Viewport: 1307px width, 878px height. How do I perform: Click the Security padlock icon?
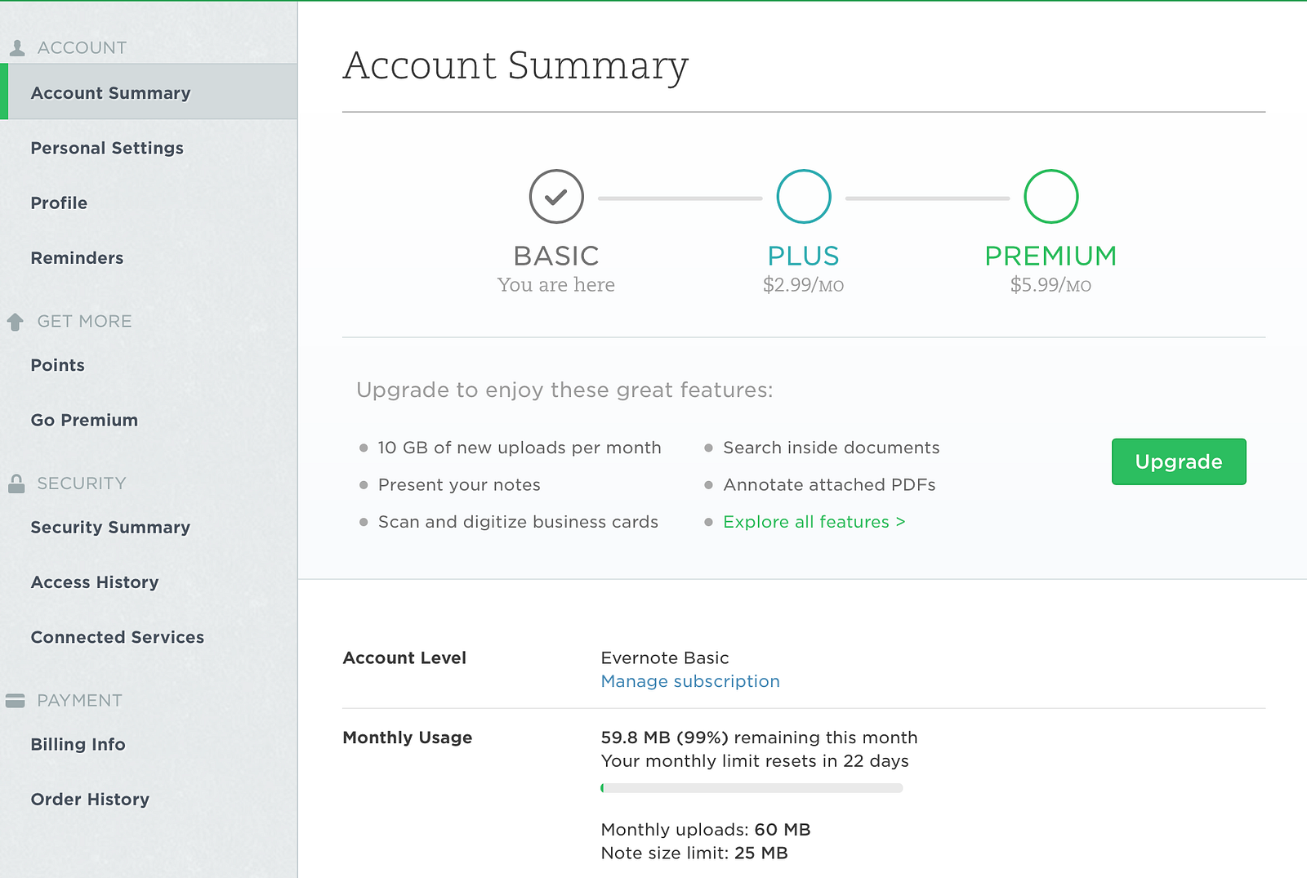16,484
